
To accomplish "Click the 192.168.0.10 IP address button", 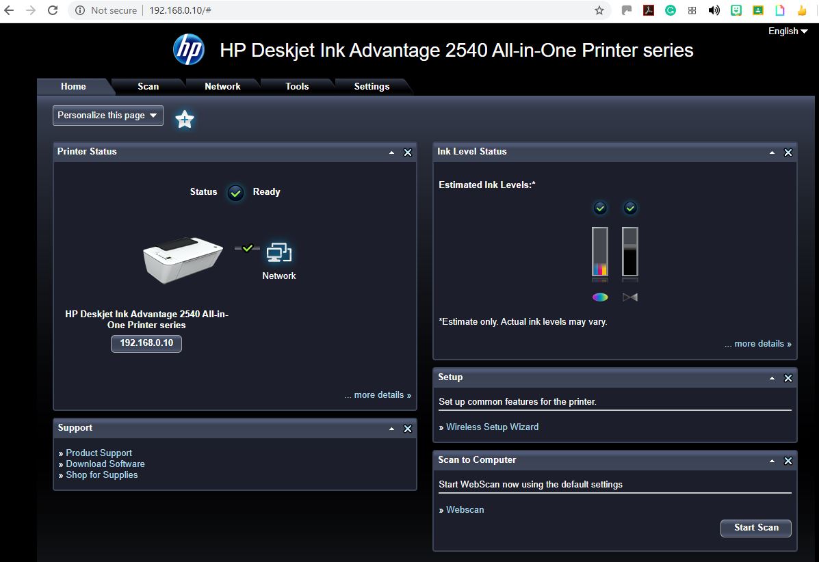I will 146,343.
